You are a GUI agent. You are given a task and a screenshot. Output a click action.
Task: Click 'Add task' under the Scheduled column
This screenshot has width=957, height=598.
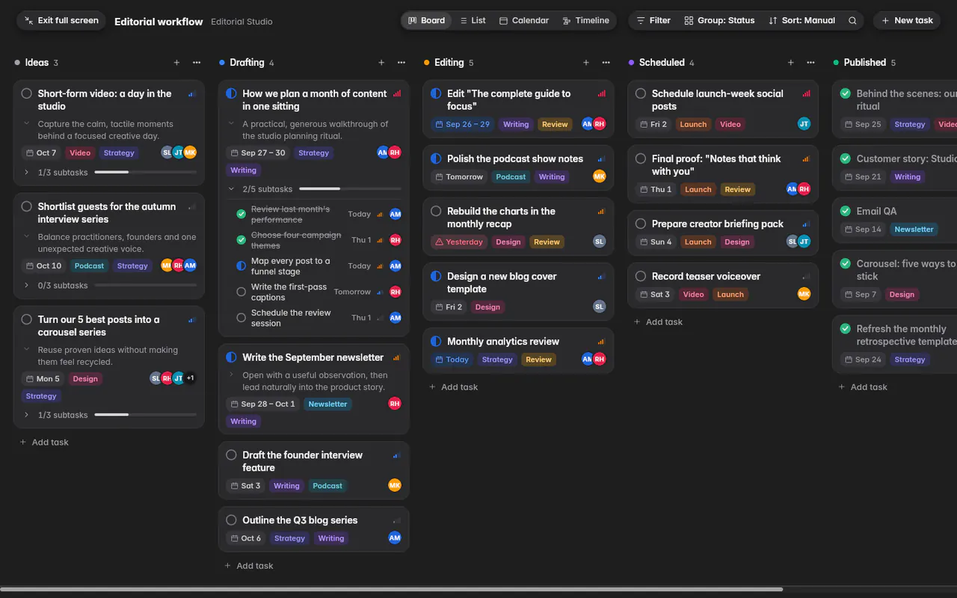point(658,322)
